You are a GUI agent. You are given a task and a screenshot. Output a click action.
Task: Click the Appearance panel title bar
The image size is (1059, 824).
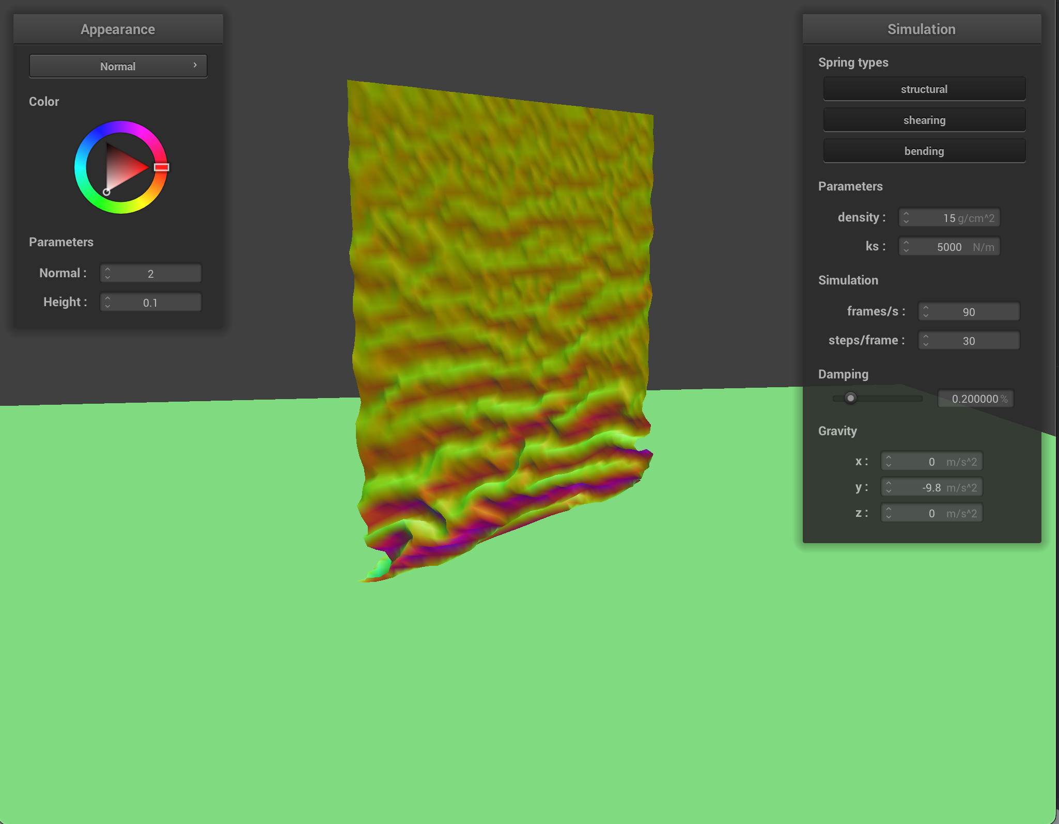pyautogui.click(x=118, y=29)
